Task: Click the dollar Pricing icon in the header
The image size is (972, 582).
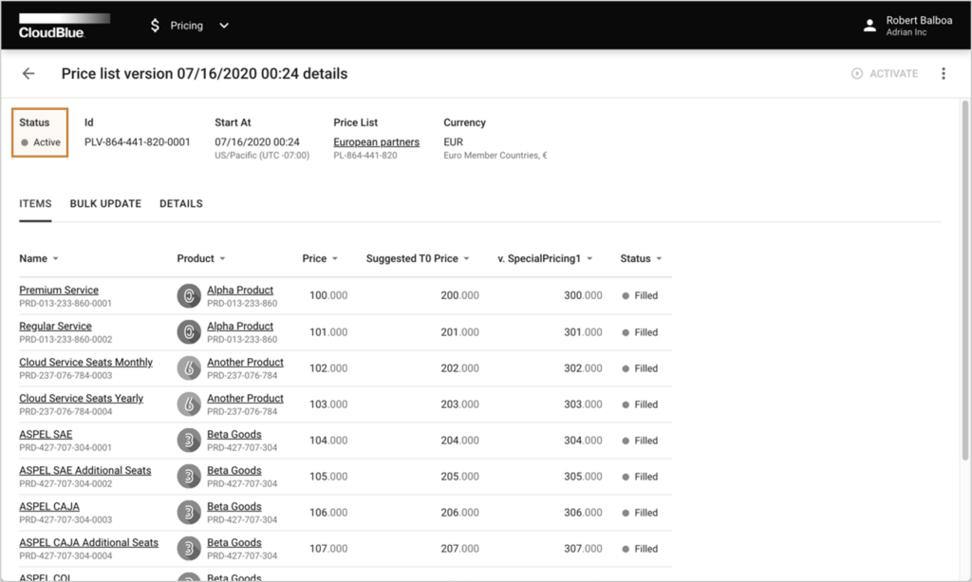Action: [x=154, y=26]
